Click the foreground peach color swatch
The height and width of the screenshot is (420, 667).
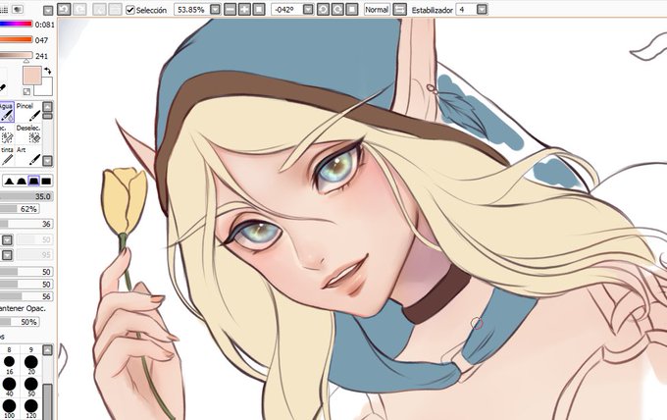(x=32, y=76)
